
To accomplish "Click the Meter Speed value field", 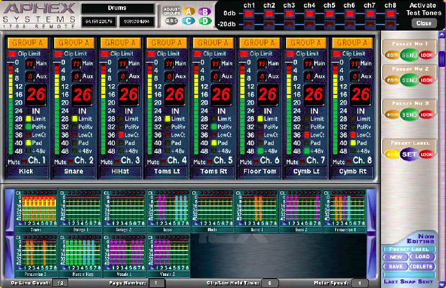I will pyautogui.click(x=359, y=282).
